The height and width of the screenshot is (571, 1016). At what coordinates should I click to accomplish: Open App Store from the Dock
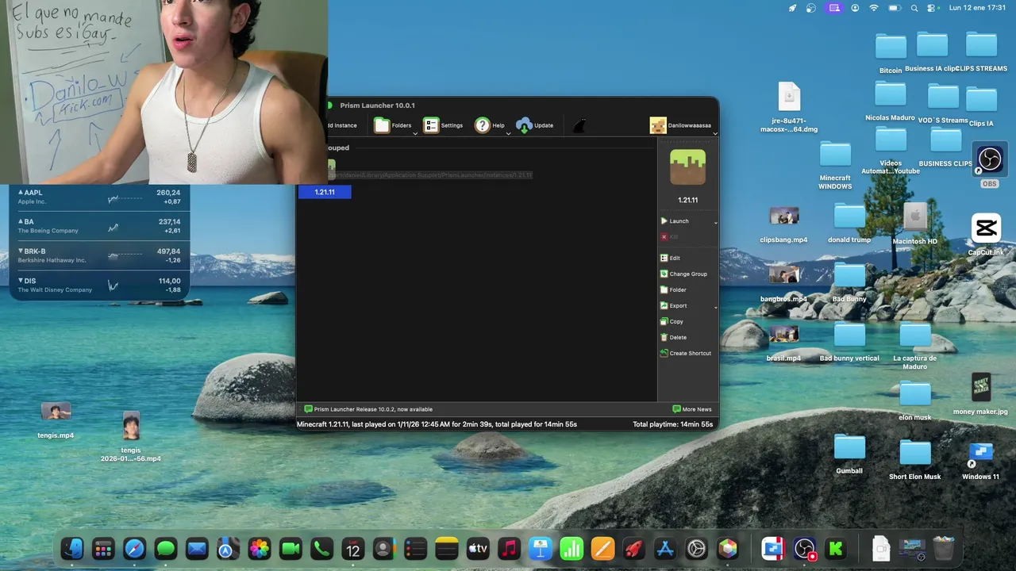[x=665, y=549]
